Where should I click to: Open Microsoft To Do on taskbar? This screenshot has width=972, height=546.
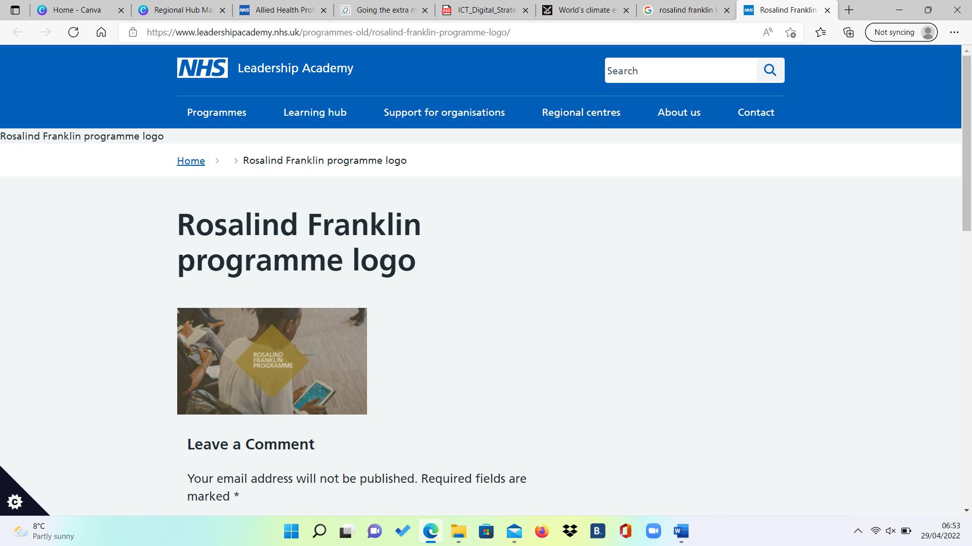click(403, 531)
